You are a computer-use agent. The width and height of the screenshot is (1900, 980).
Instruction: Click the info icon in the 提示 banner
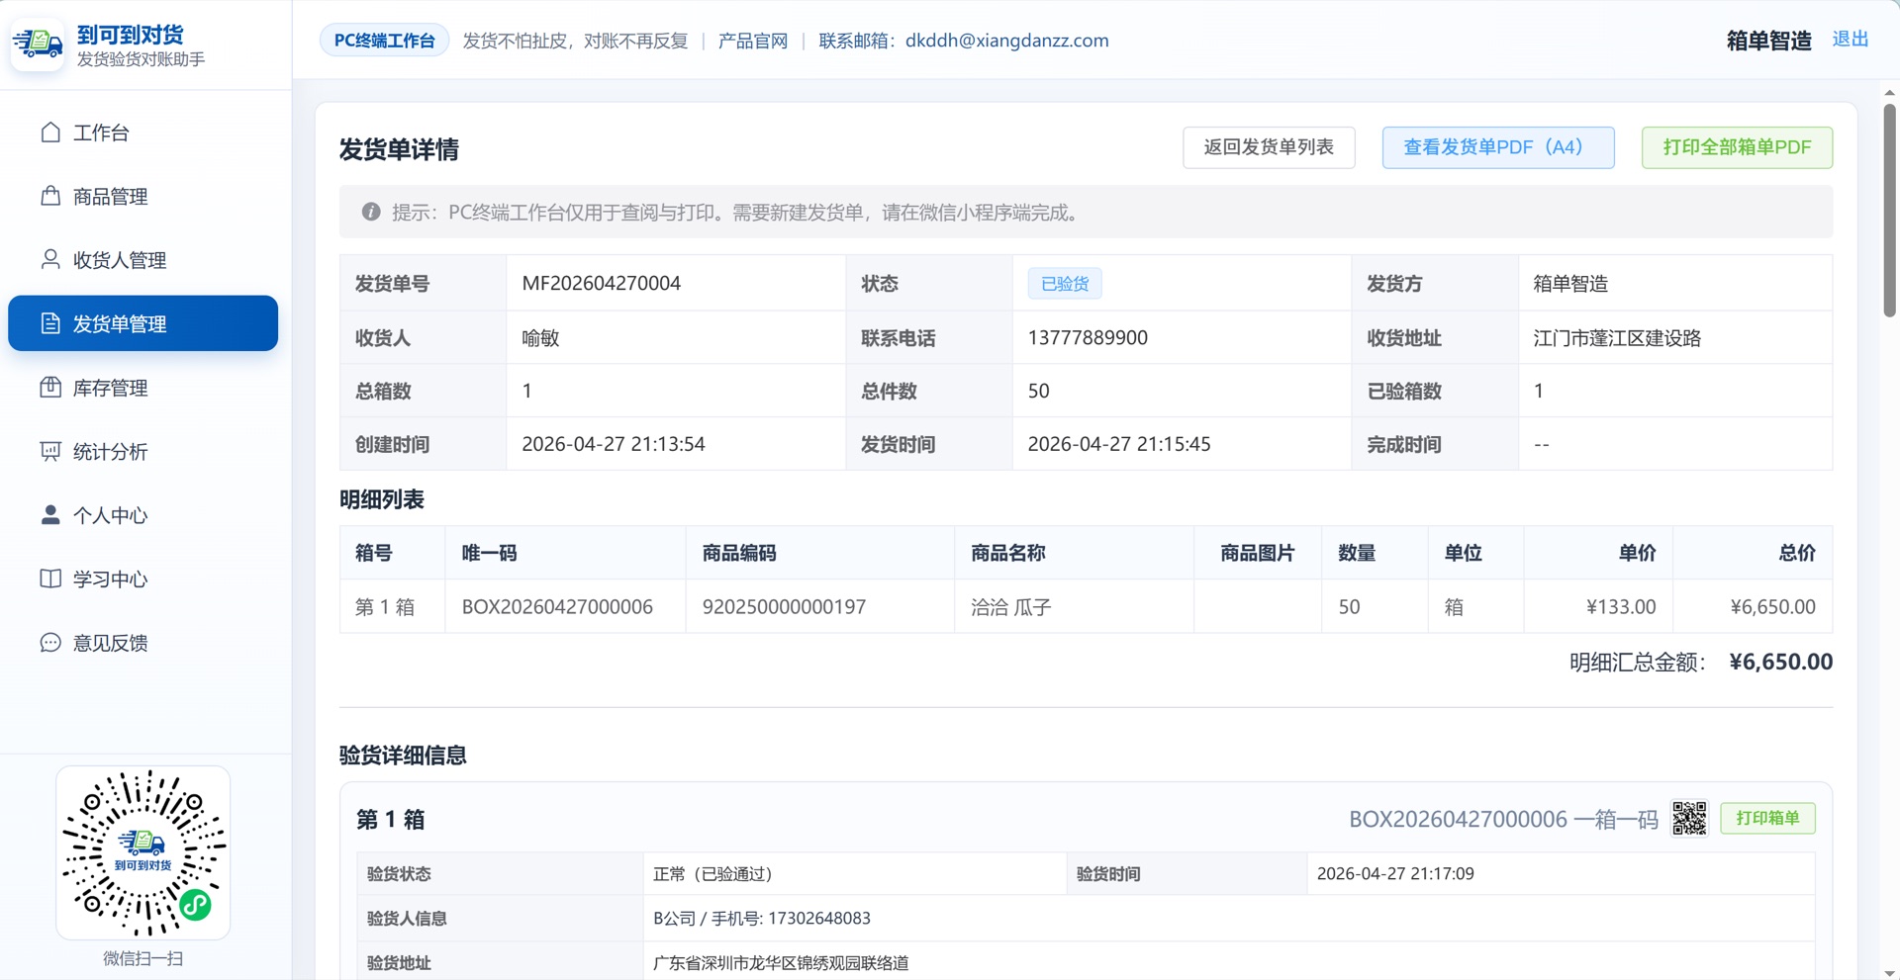(371, 212)
